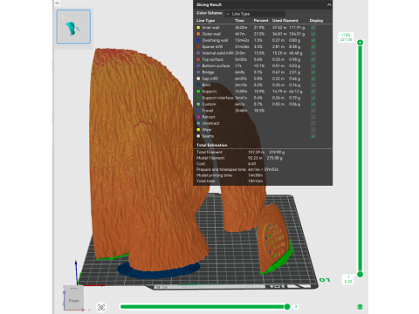Viewport: 419px width, 314px height.
Task: Click the Total Estimation heading
Action: click(212, 145)
